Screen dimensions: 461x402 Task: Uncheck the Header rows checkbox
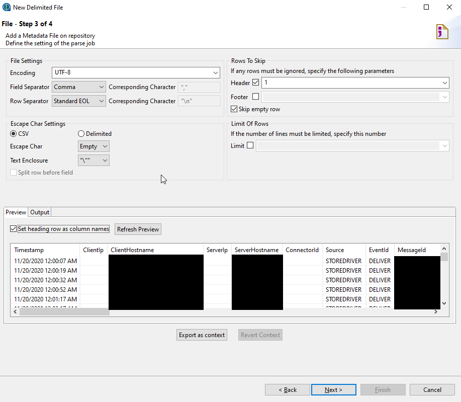point(256,83)
